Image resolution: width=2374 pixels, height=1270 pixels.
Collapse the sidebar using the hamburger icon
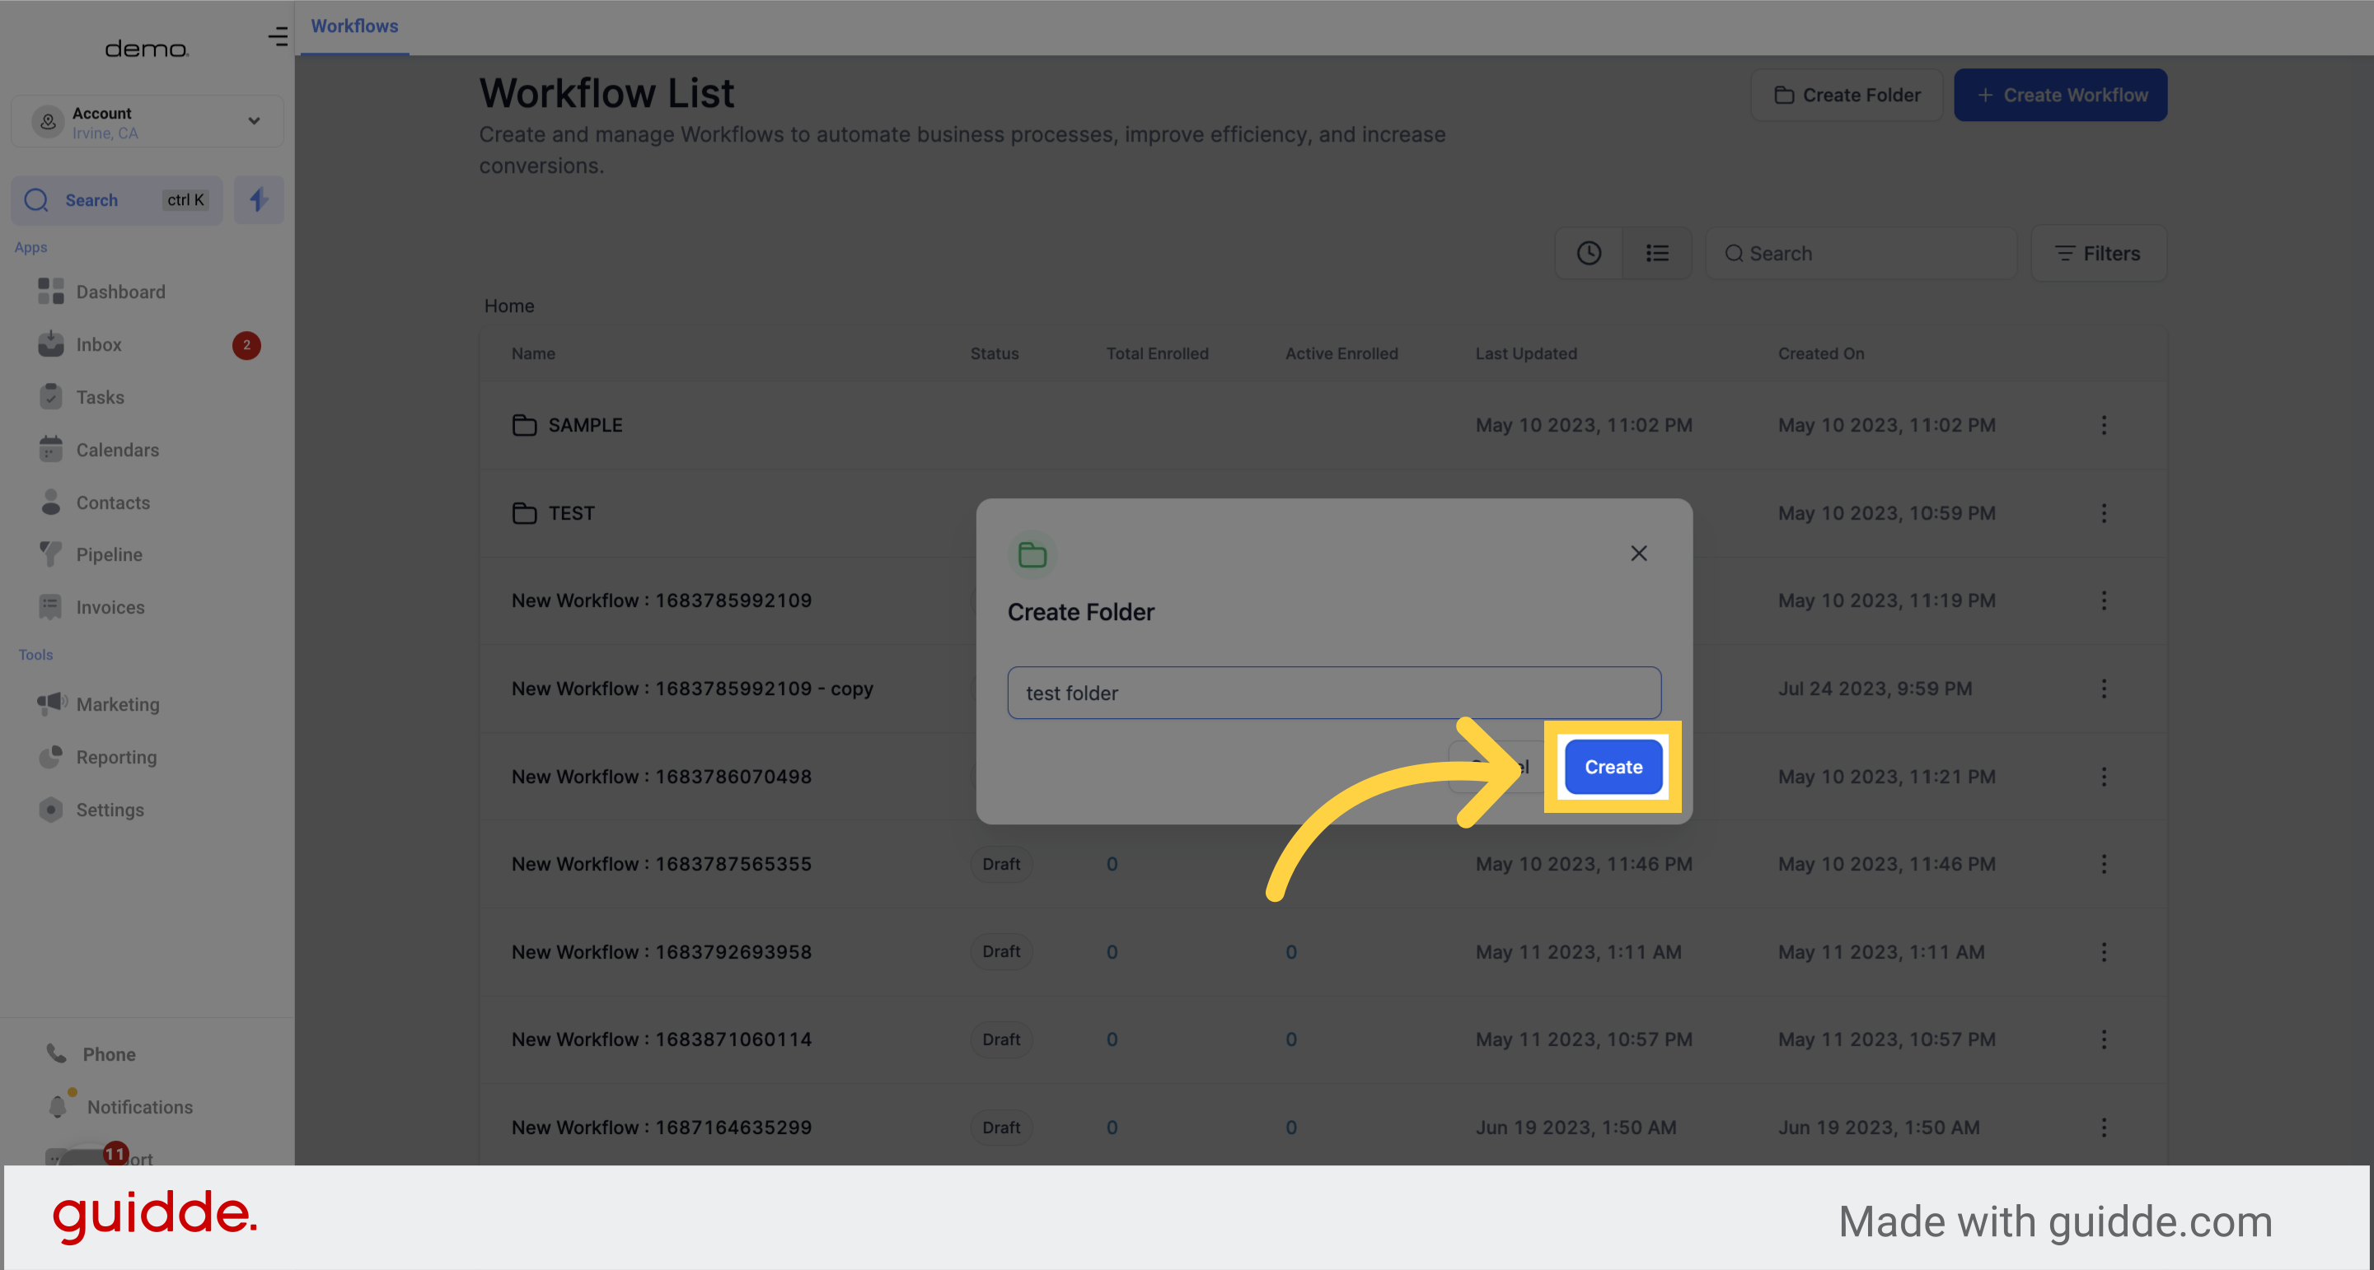(279, 37)
